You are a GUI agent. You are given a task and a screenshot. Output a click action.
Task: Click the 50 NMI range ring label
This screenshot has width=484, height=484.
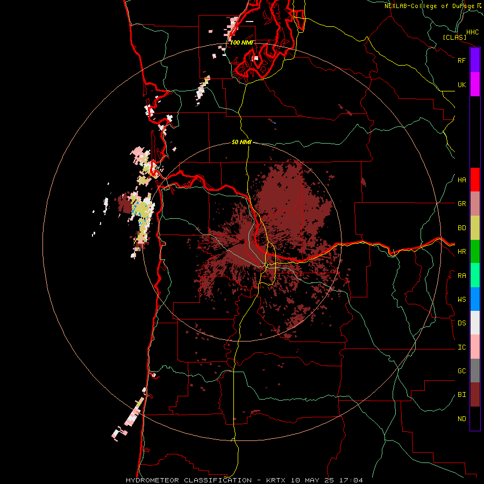241,143
